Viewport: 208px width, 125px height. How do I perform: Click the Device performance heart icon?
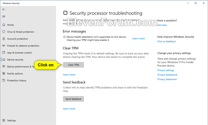4,66
